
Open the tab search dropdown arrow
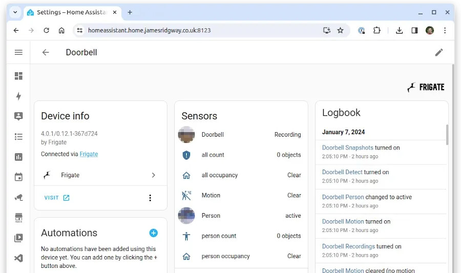(15, 12)
